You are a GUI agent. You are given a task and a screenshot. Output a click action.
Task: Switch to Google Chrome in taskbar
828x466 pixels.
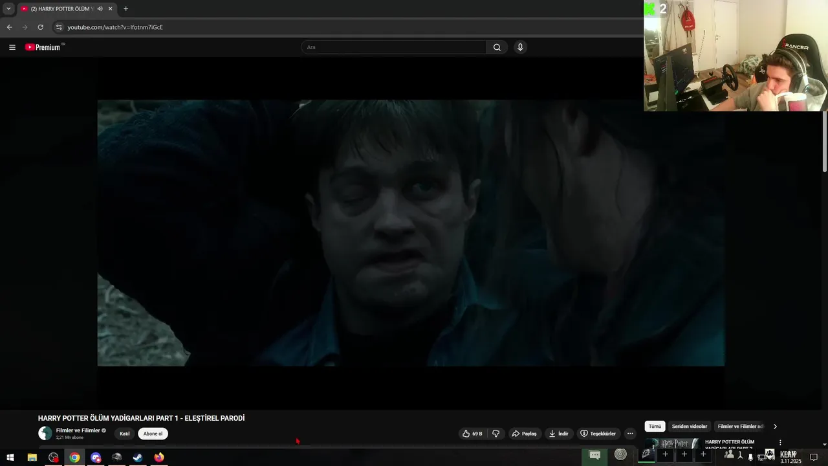click(x=74, y=457)
